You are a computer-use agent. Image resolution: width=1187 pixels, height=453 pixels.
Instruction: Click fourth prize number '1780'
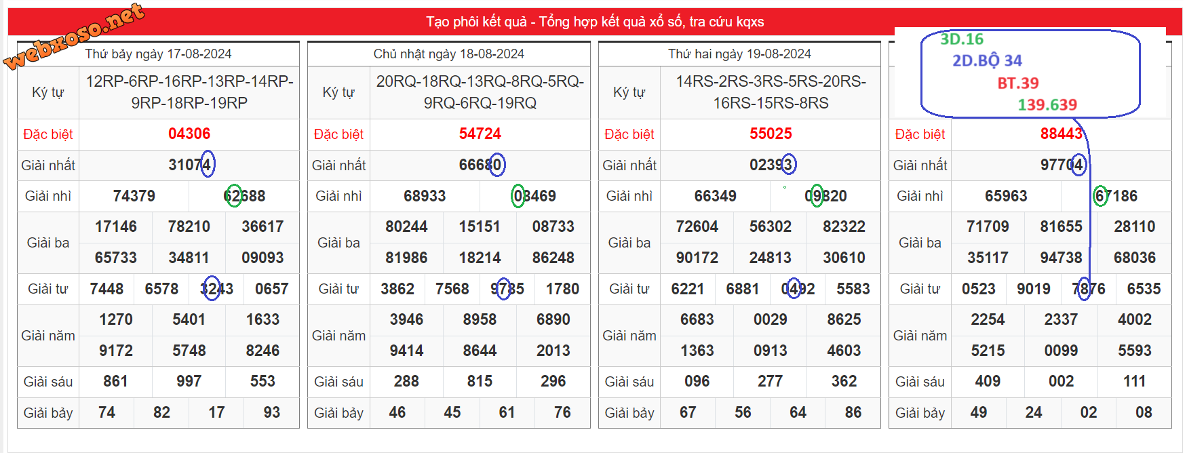[x=562, y=289]
